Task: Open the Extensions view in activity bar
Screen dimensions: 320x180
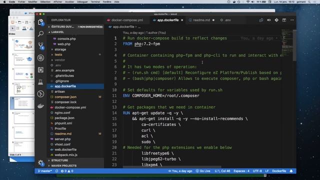Action: 40,70
